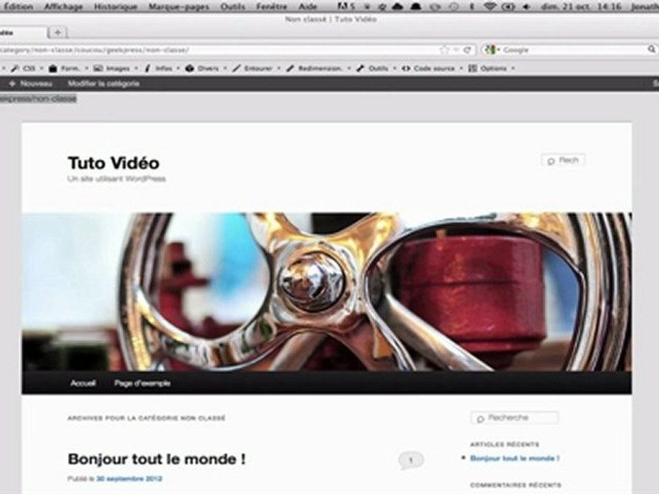This screenshot has height=494, width=659.
Task: Expand the Code source dropdown arrow
Action: [x=461, y=68]
